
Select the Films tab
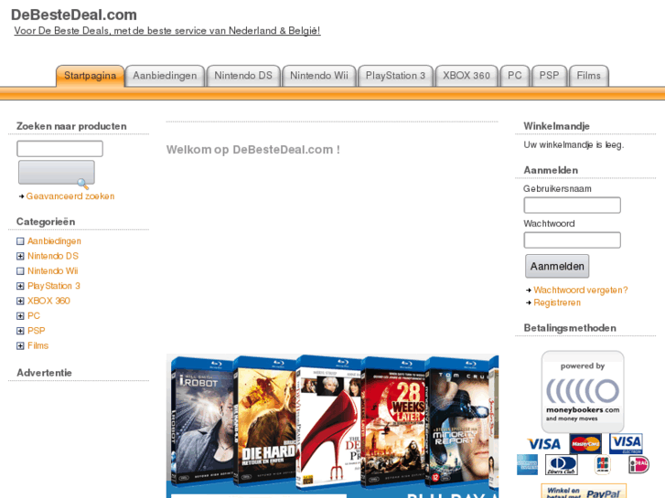click(x=589, y=76)
